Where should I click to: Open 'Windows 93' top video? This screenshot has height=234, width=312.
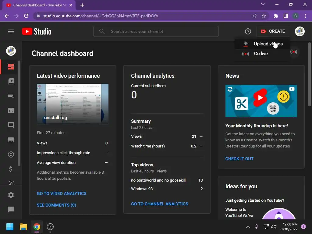(x=142, y=189)
